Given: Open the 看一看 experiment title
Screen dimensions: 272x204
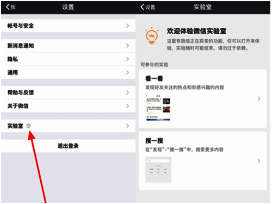Looking at the screenshot, I should 154,78.
